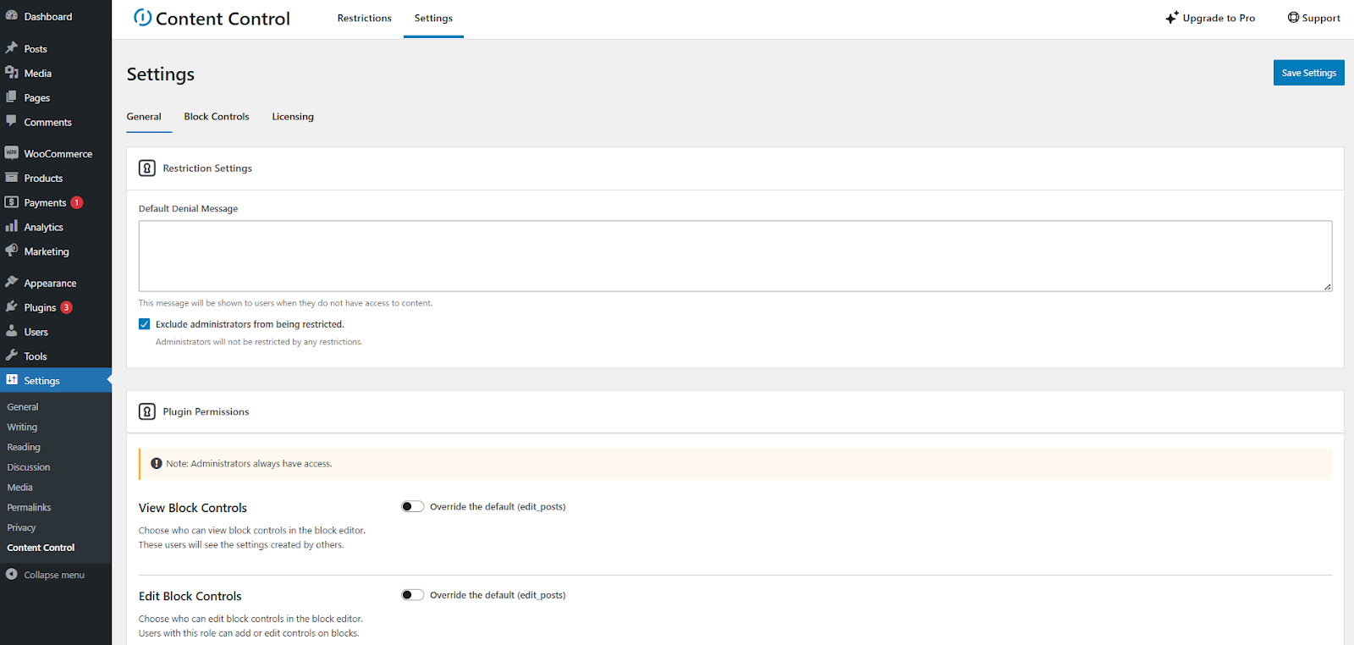Viewport: 1354px width, 645px height.
Task: Click the Users person icon
Action: (11, 331)
